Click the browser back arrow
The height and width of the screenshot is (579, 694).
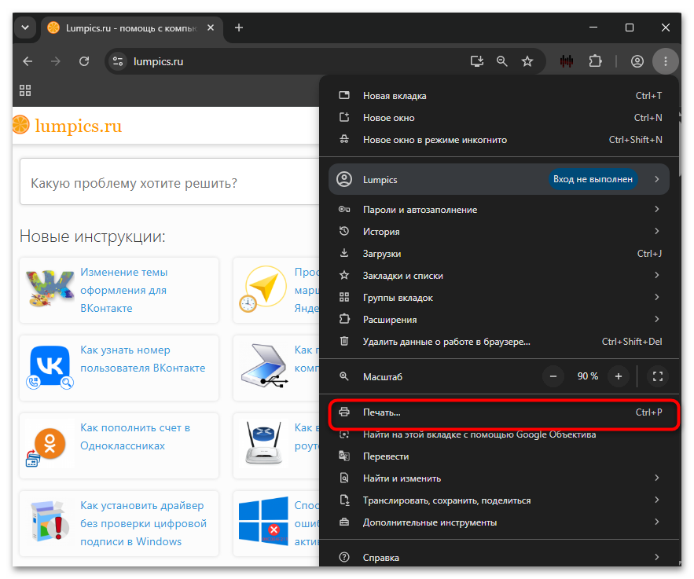click(28, 61)
